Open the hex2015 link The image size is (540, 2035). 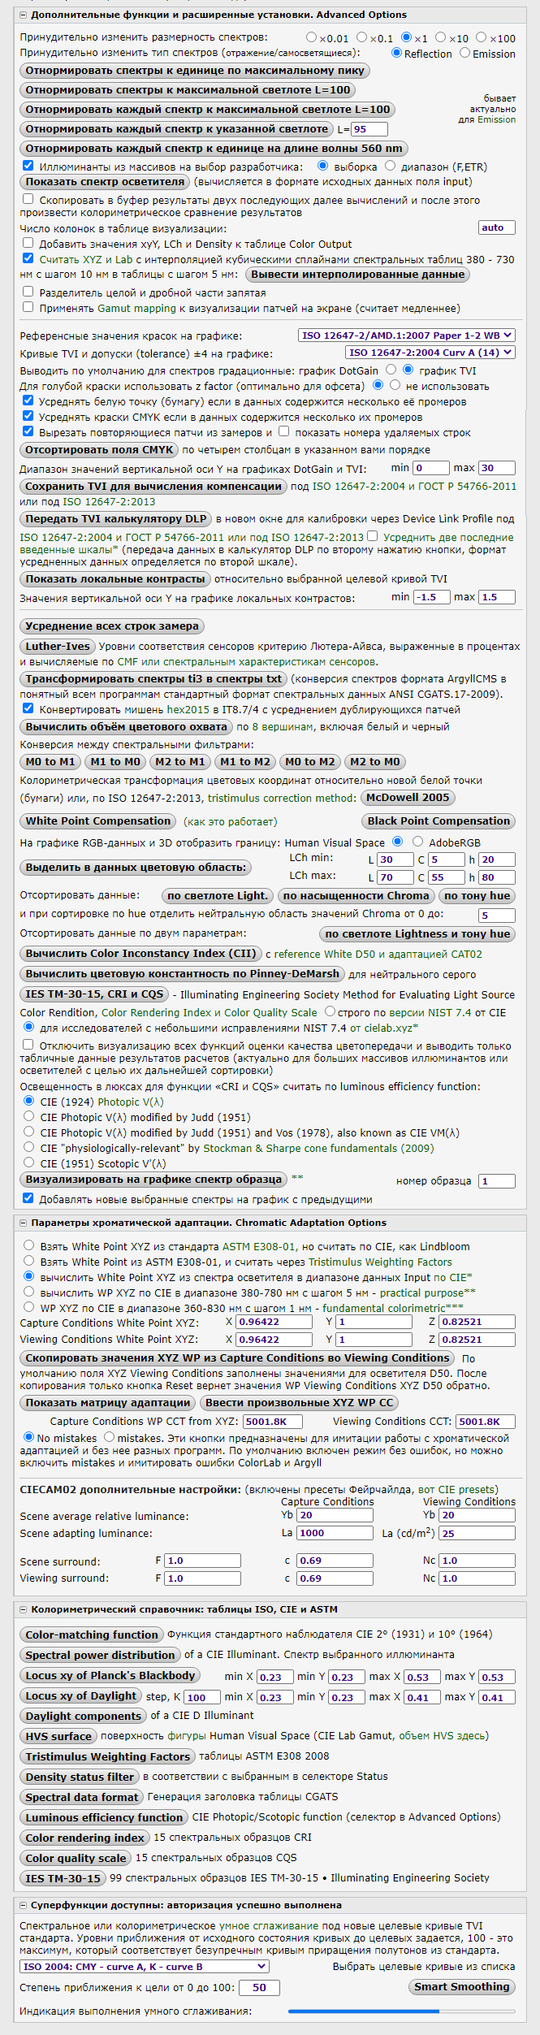(188, 710)
